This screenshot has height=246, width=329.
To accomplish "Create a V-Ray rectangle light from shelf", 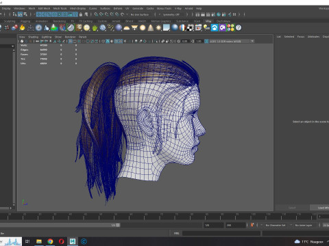I will click(134, 28).
